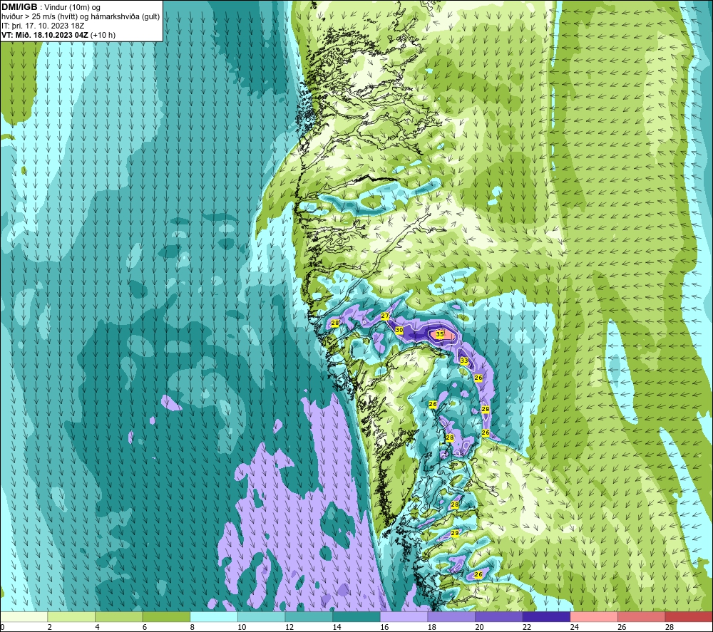The height and width of the screenshot is (632, 713).
Task: Click the legend scale number "6"
Action: click(145, 627)
